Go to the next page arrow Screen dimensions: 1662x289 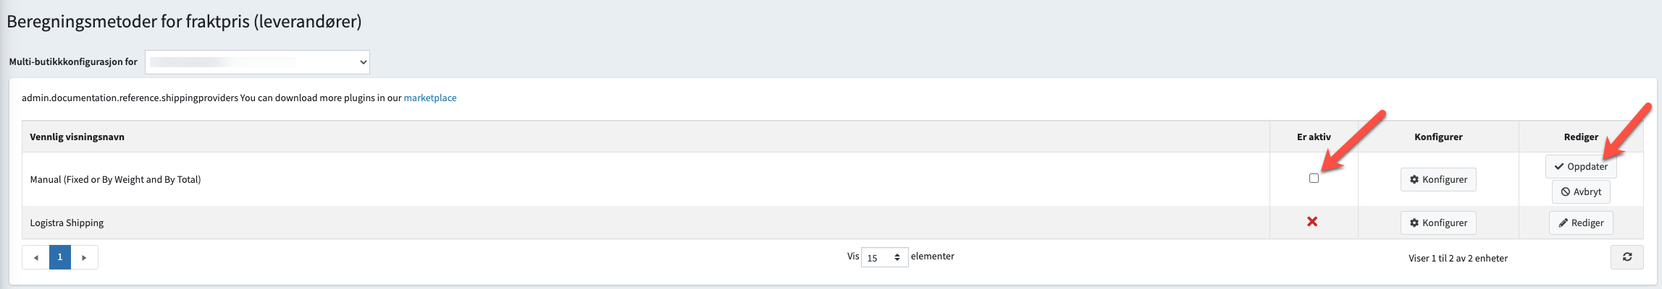pos(85,258)
